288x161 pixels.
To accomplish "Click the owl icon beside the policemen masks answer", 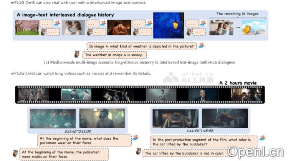I will click(x=15, y=153).
